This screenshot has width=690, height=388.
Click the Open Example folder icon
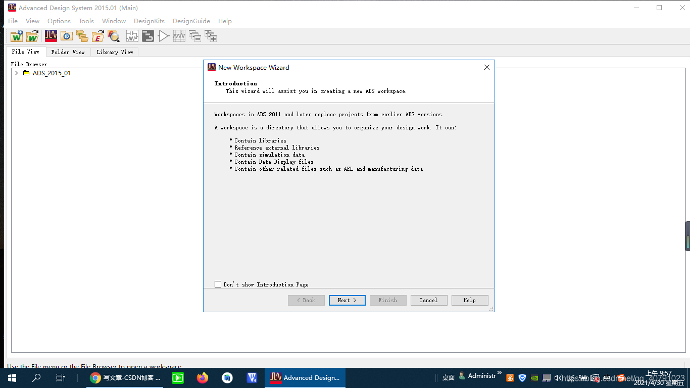(x=97, y=36)
